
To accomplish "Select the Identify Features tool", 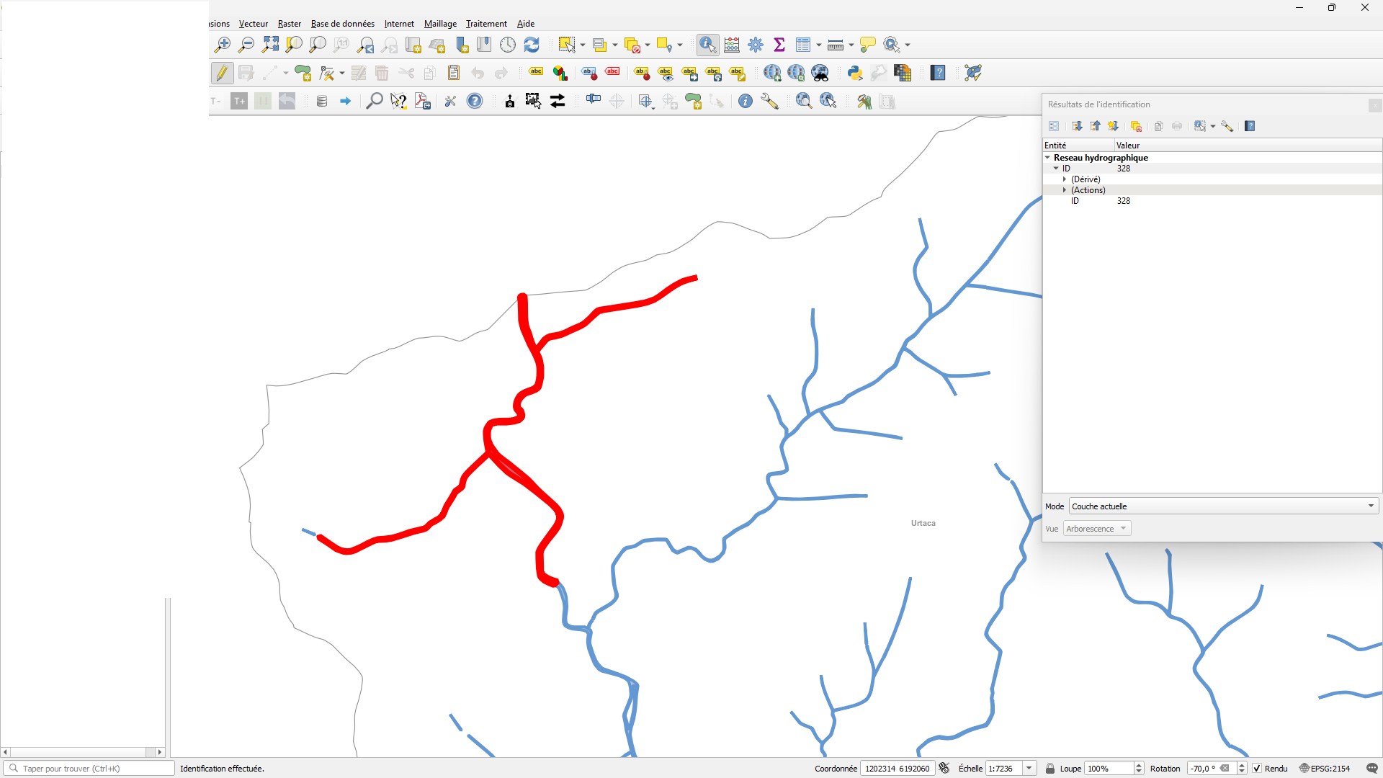I will pos(707,45).
